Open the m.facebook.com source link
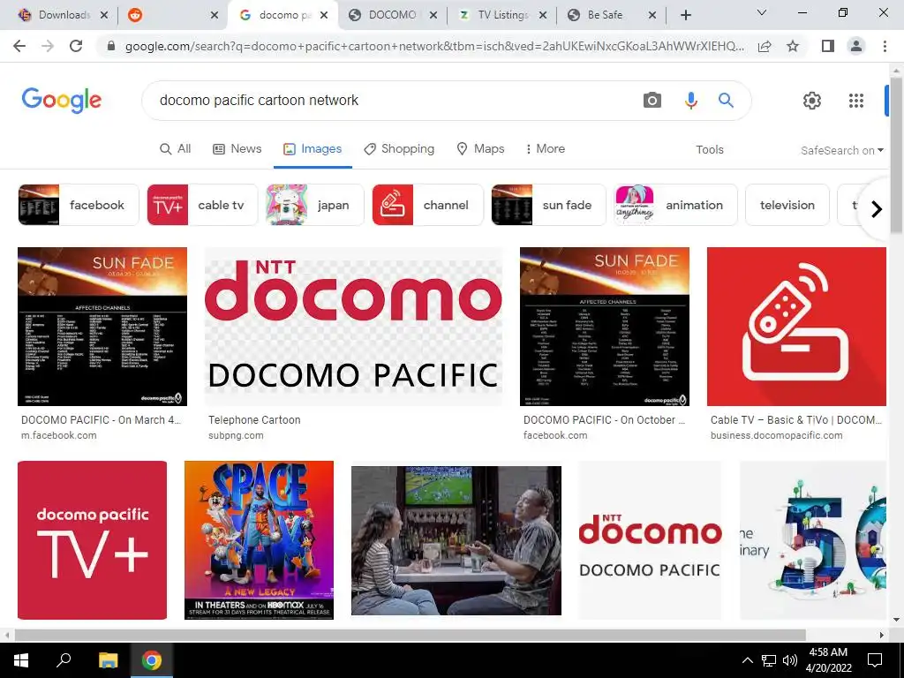This screenshot has width=904, height=678. (x=59, y=435)
